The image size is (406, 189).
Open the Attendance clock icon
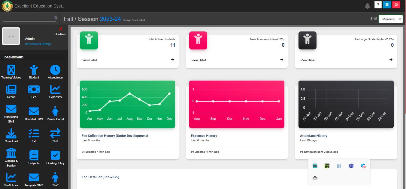pos(55,70)
